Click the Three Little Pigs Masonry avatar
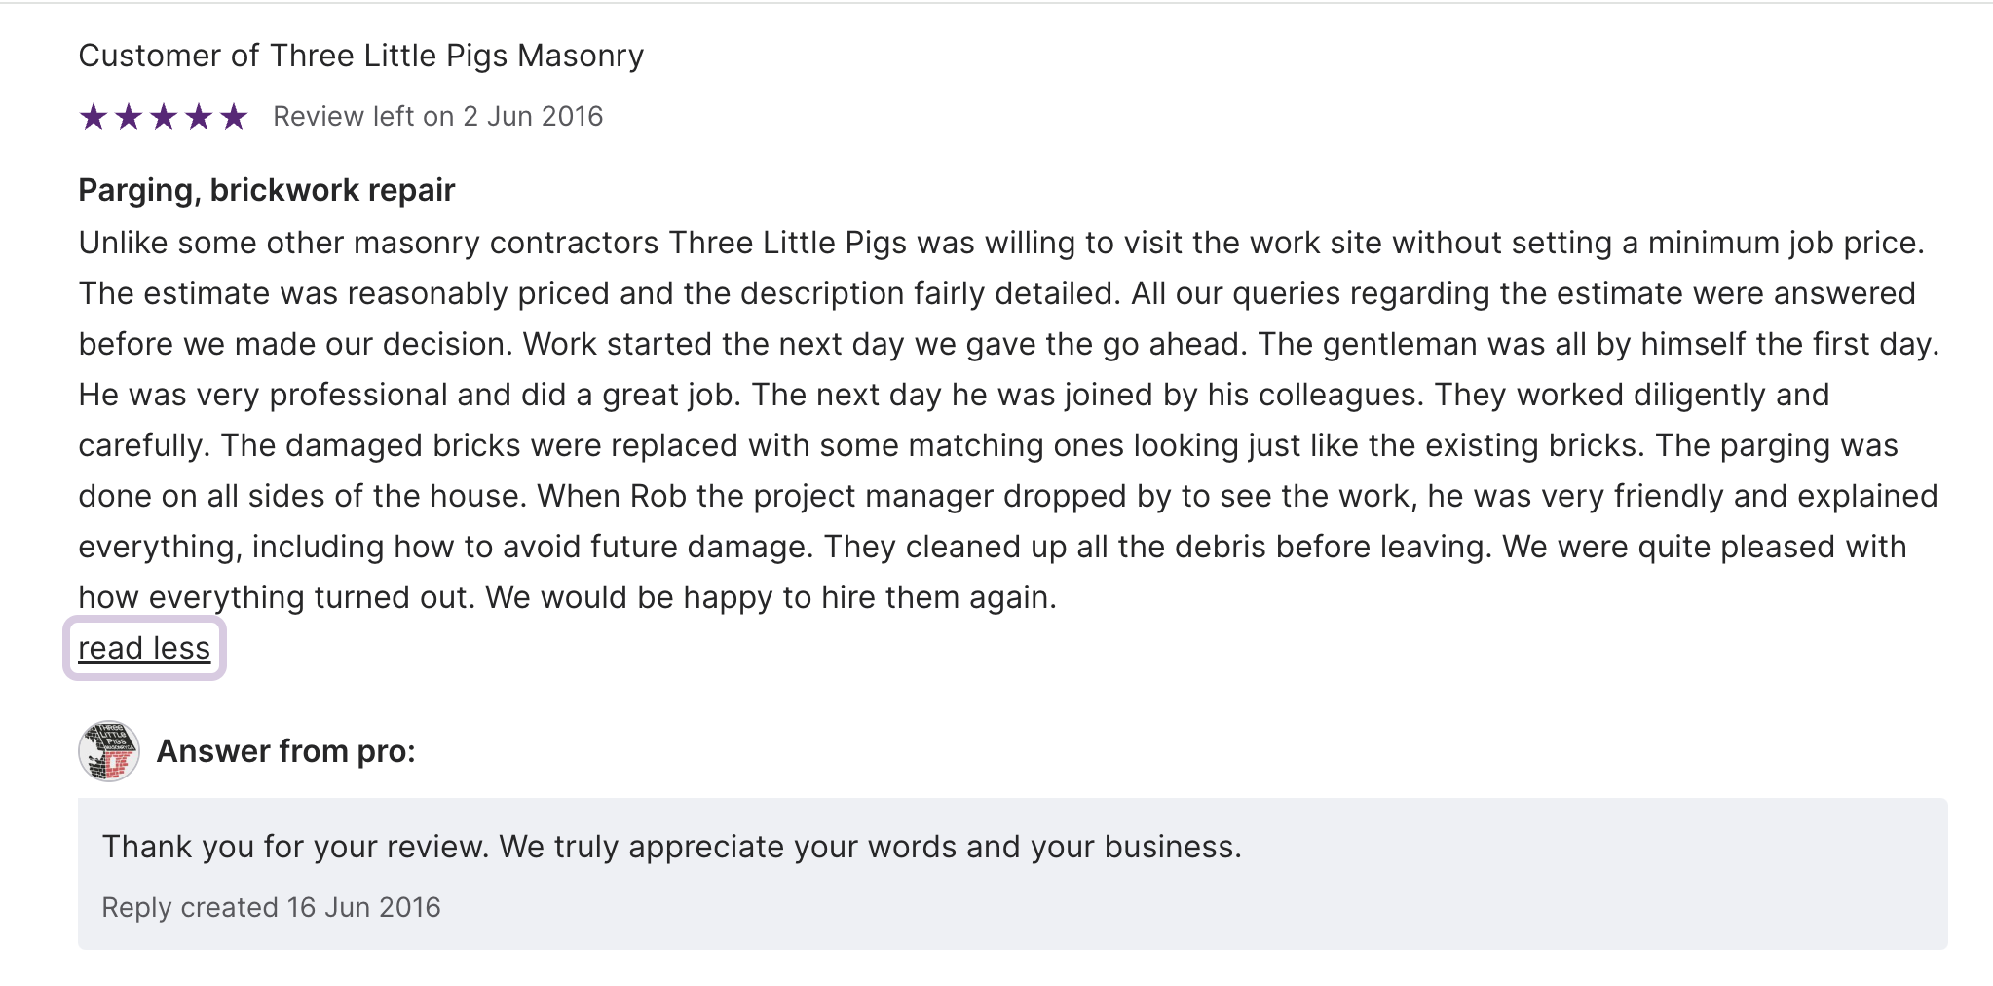The width and height of the screenshot is (1993, 986). pos(109,751)
